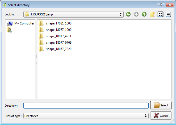This screenshot has width=176, height=125.
Task: Click the Cancel button
Action: [x=161, y=116]
